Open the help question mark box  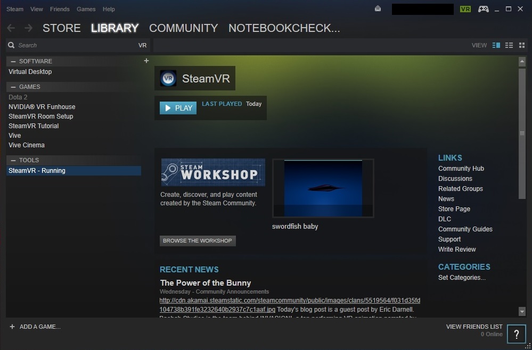pos(517,334)
